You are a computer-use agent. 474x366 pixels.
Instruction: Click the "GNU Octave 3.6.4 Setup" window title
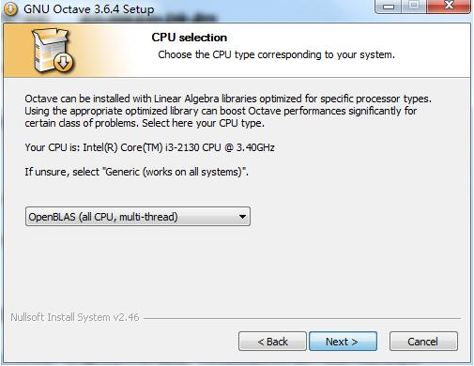[x=89, y=9]
